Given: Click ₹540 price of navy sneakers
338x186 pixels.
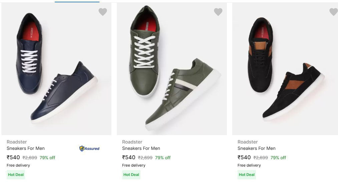Looking at the screenshot, I should tap(13, 158).
